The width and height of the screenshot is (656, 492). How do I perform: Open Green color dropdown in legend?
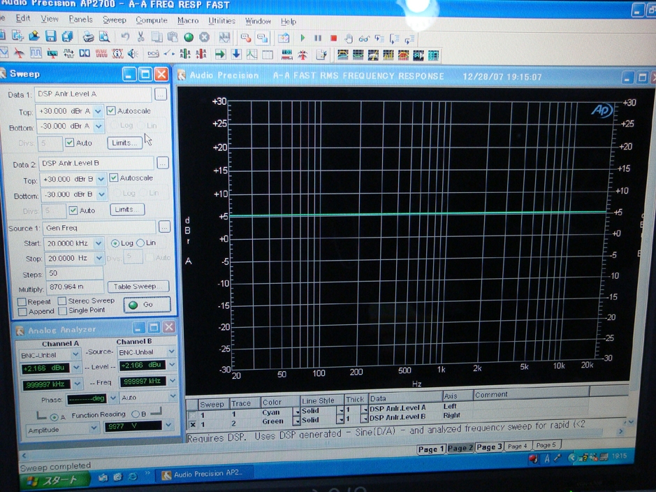(x=297, y=421)
